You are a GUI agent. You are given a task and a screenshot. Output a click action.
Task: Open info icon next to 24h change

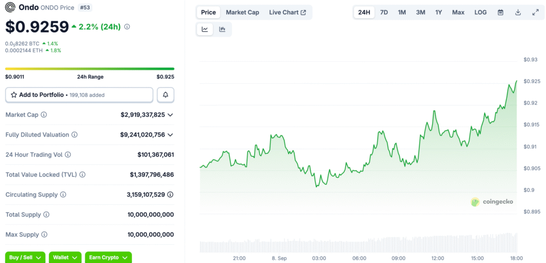pos(127,27)
